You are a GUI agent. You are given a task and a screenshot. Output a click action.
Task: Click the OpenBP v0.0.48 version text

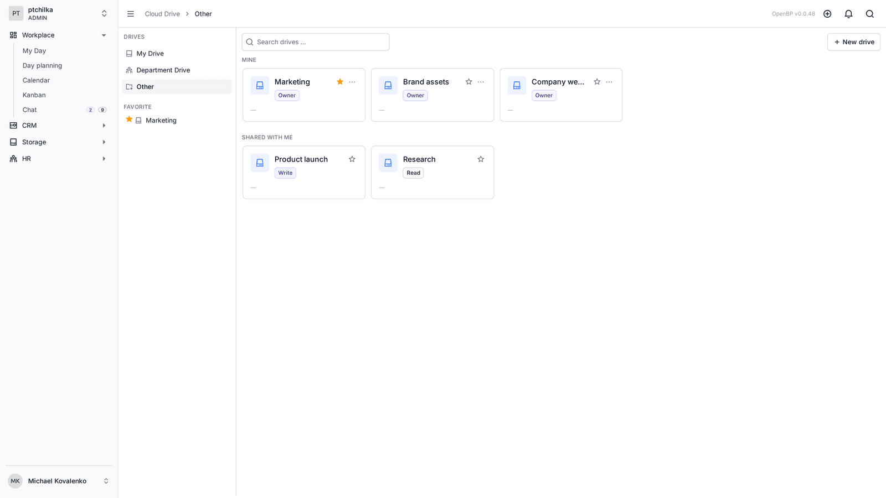793,14
